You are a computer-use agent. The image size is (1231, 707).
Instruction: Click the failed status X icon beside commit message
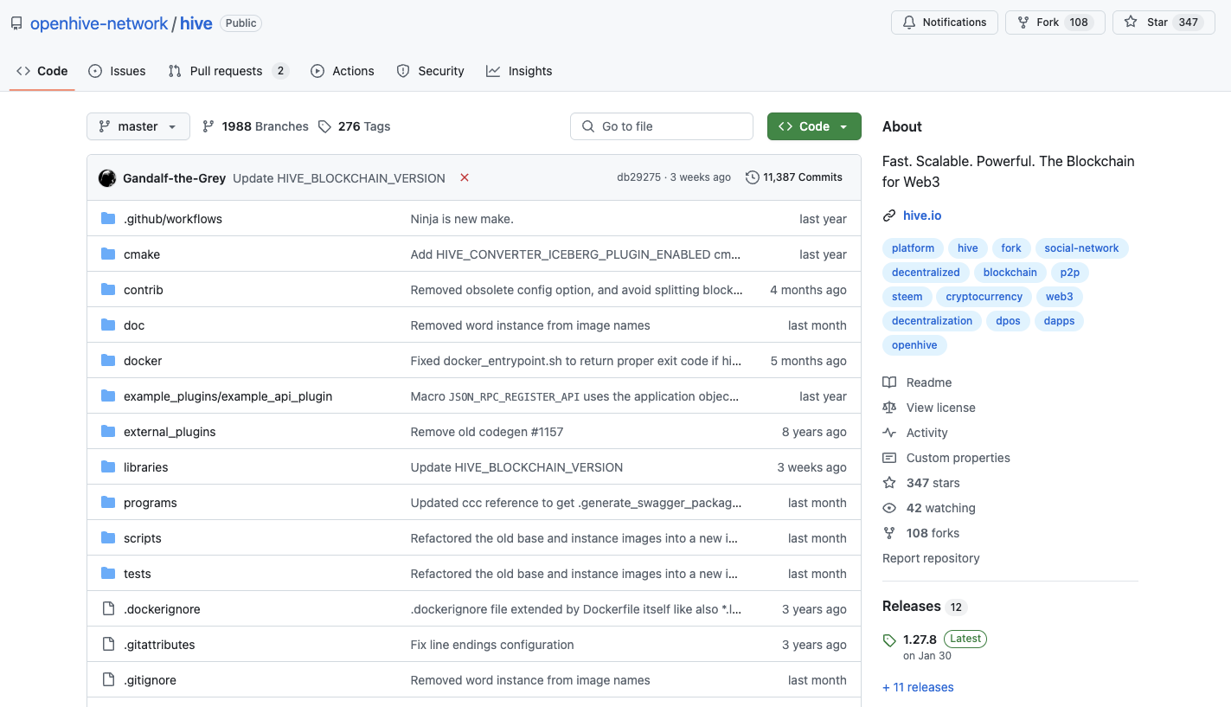[465, 177]
